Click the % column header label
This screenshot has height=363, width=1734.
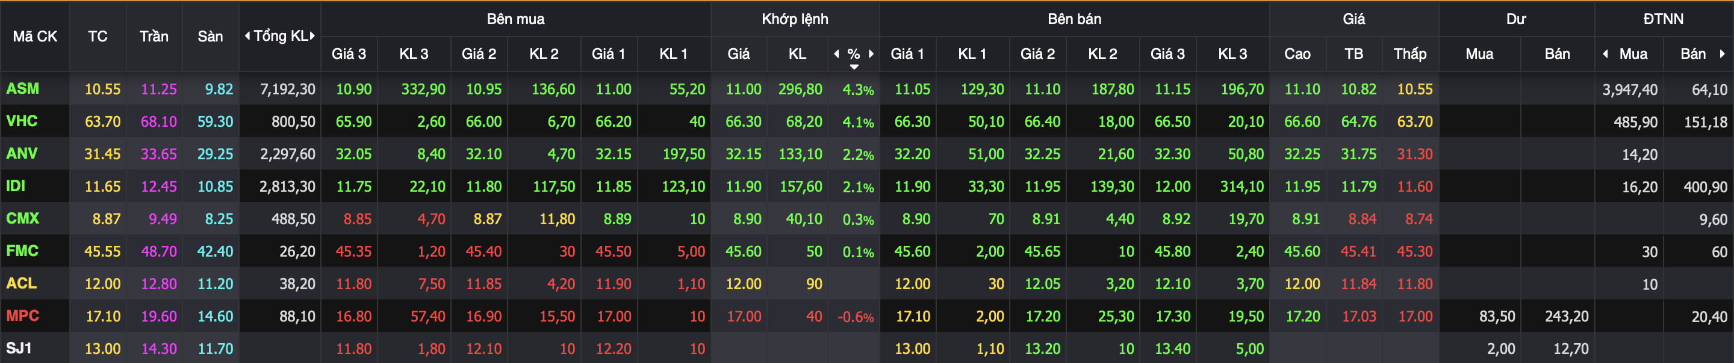click(x=854, y=53)
